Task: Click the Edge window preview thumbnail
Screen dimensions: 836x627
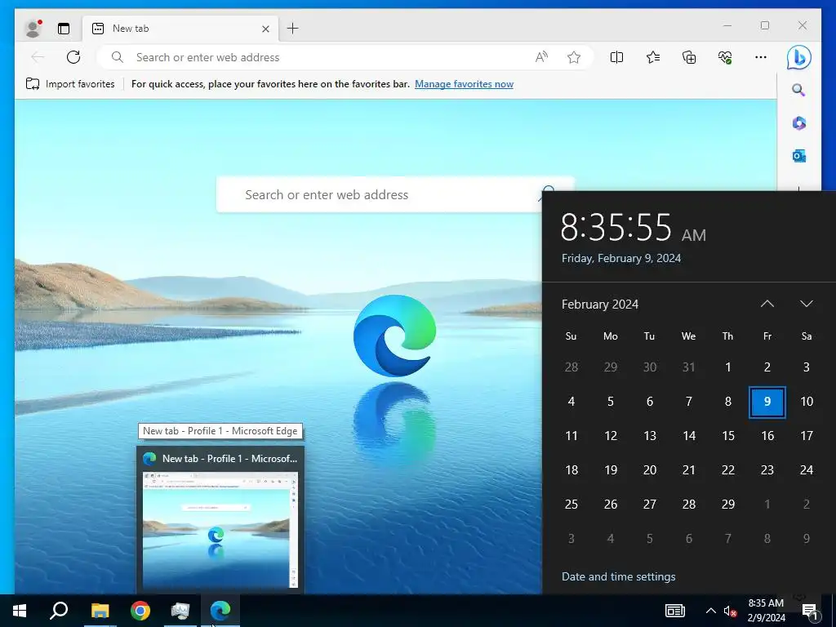Action: pyautogui.click(x=220, y=530)
